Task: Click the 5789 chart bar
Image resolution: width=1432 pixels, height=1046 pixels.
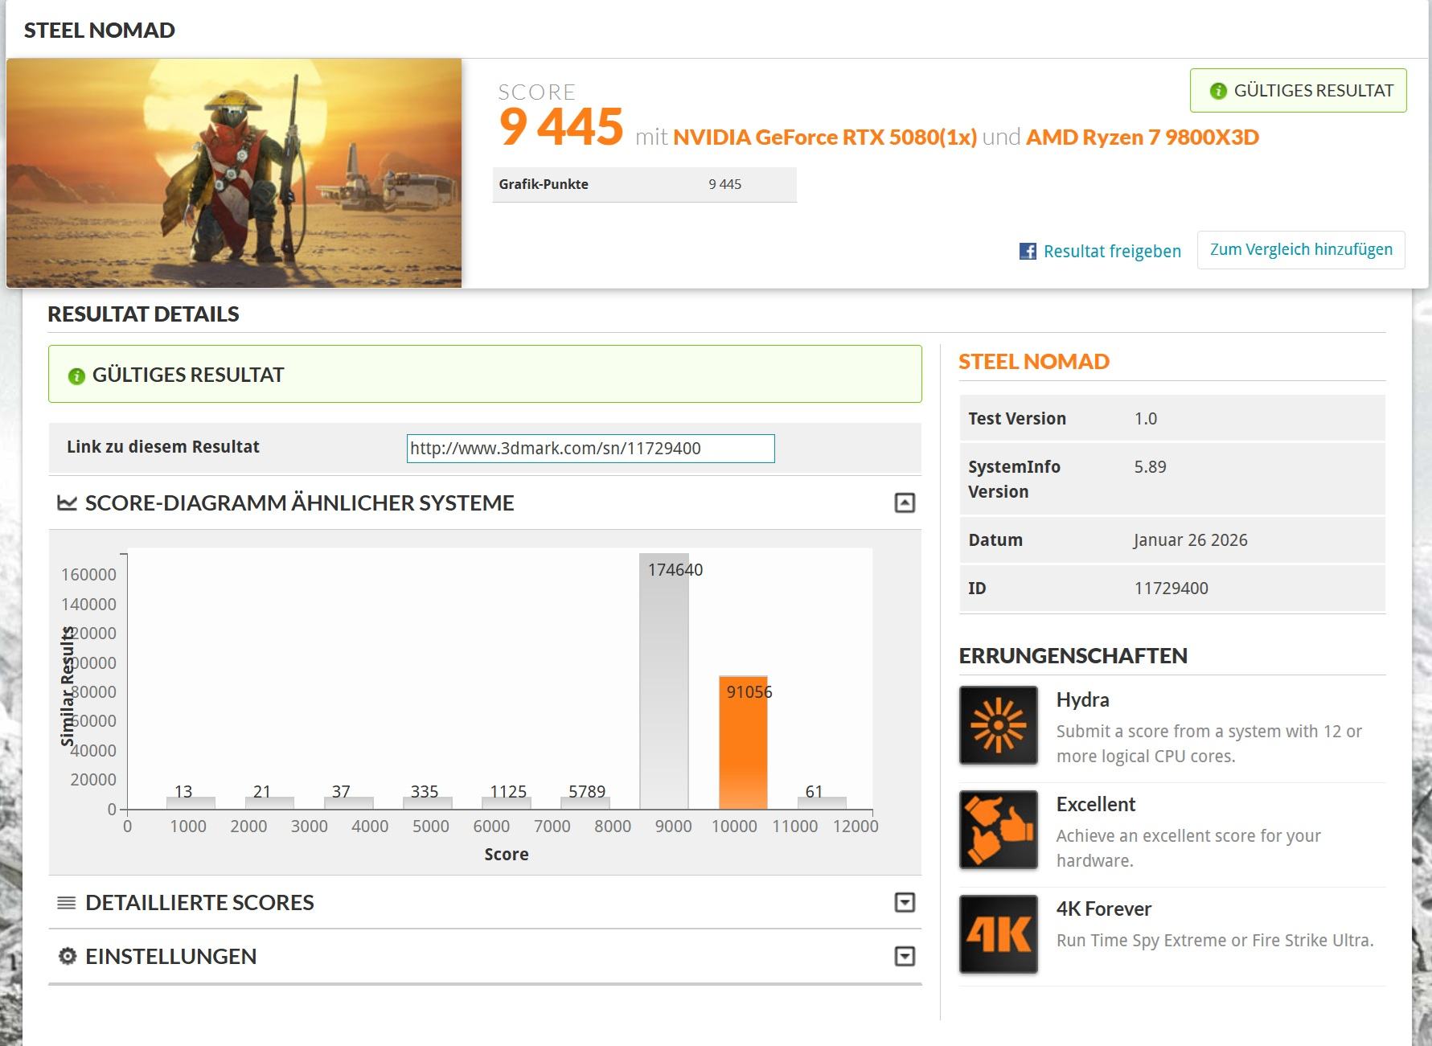Action: (x=585, y=802)
